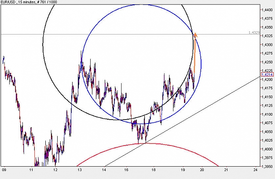This screenshot has width=275, height=179.
Task: Click date axis label 12
Action: pyautogui.click(x=55, y=170)
